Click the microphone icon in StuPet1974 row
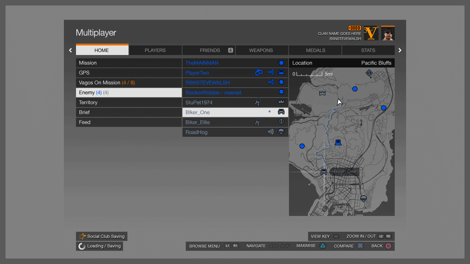Image resolution: width=470 pixels, height=264 pixels. click(258, 102)
